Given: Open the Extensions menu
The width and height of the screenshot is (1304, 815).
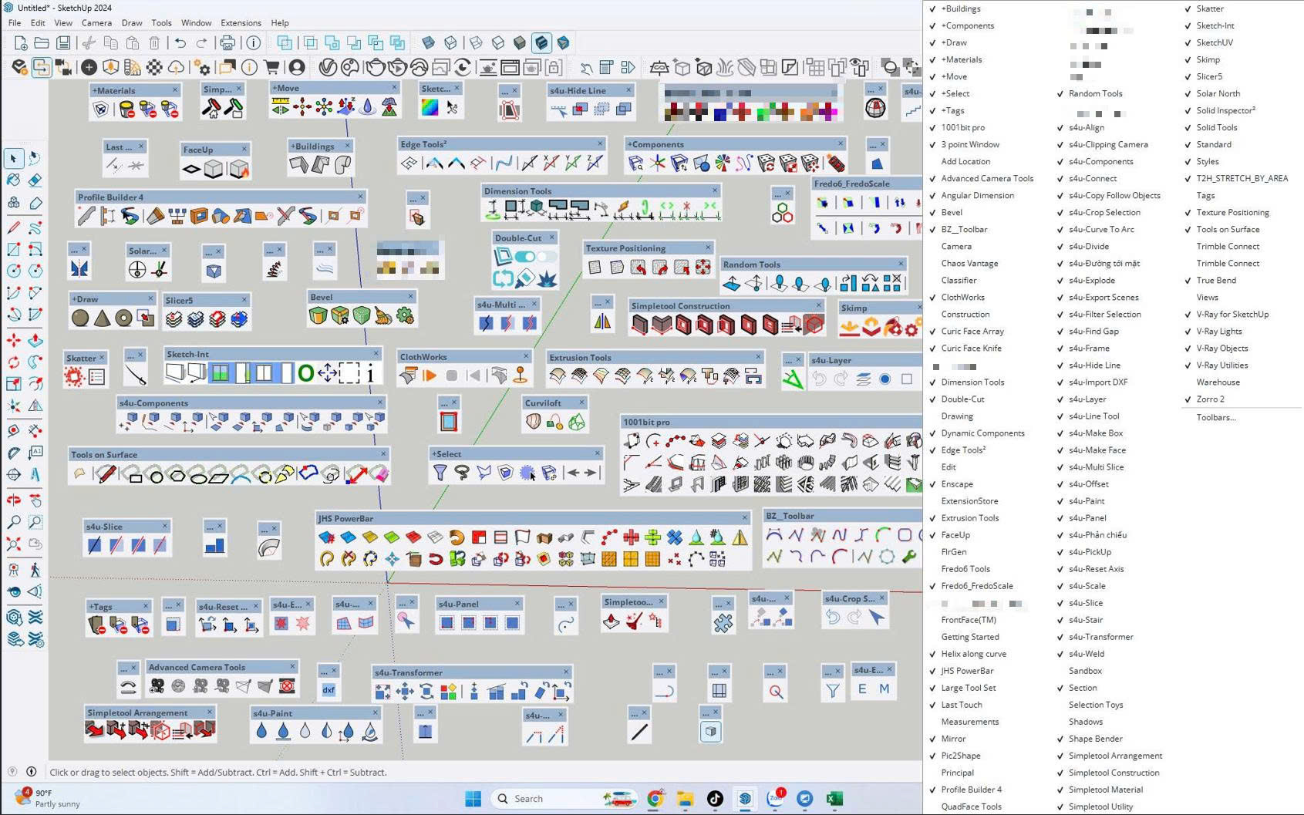Looking at the screenshot, I should tap(241, 23).
